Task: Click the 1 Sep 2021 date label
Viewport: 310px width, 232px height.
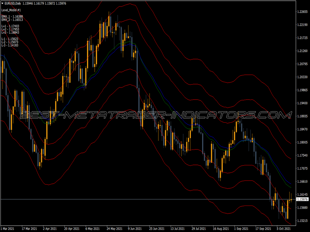Action: tap(241, 229)
